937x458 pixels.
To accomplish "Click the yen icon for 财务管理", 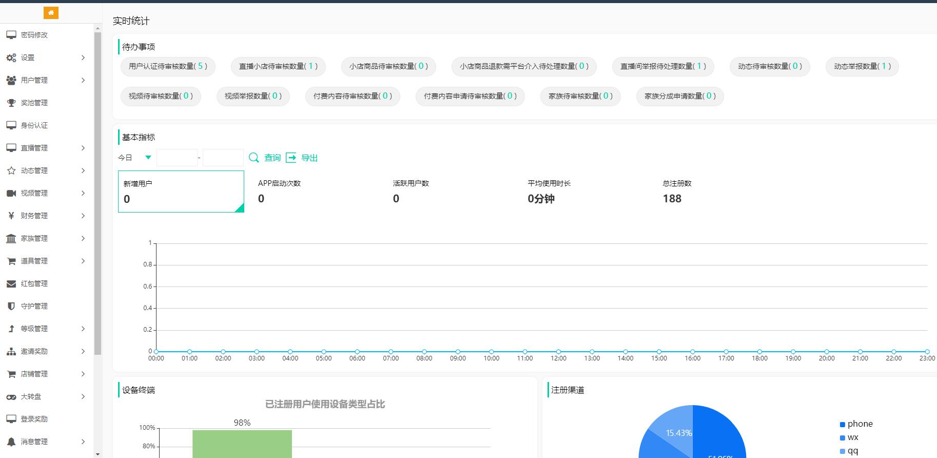I will click(x=11, y=216).
